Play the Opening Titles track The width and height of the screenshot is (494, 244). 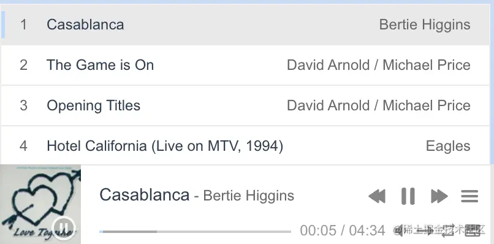click(x=245, y=105)
